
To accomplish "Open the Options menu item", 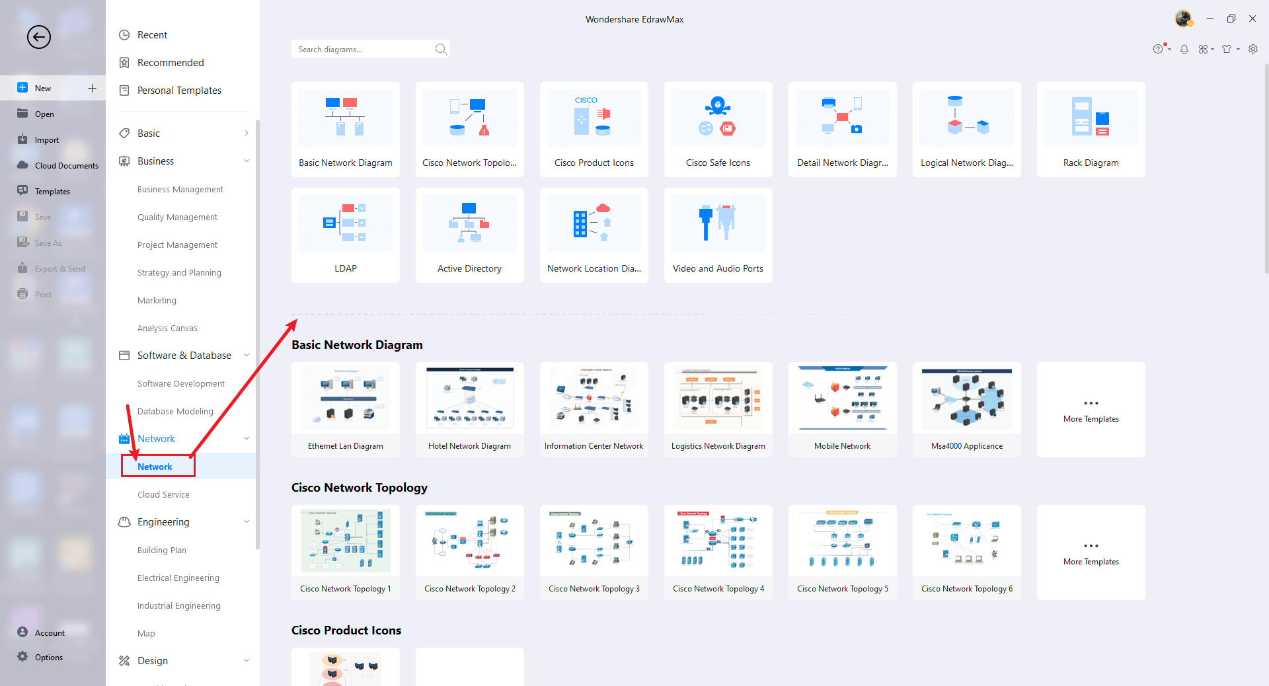I will (x=53, y=657).
